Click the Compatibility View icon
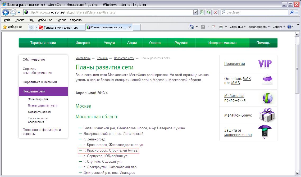This screenshot has height=177, width=301. [x=202, y=12]
